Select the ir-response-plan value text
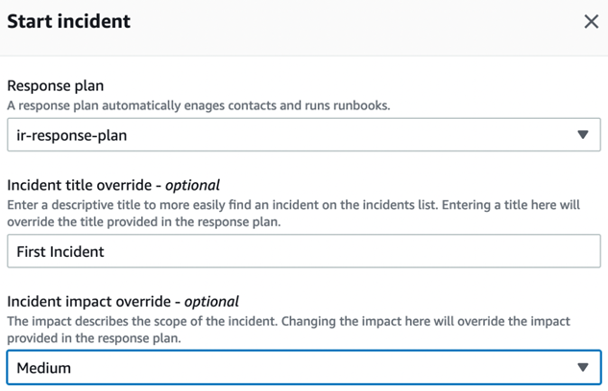This screenshot has height=391, width=608. 72,135
